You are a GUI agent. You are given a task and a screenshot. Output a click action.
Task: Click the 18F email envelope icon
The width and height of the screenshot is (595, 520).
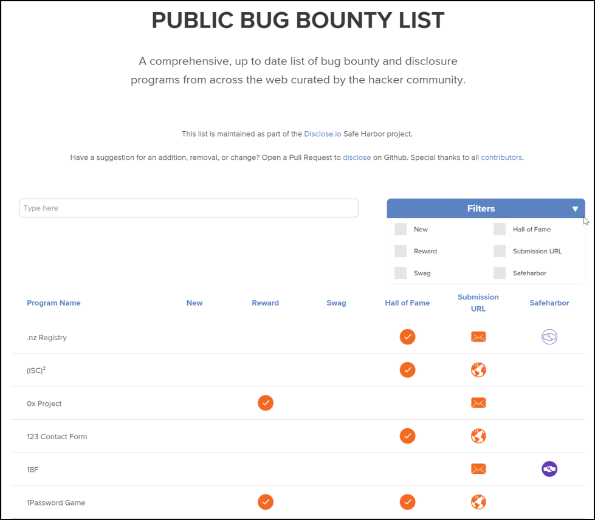tap(478, 469)
